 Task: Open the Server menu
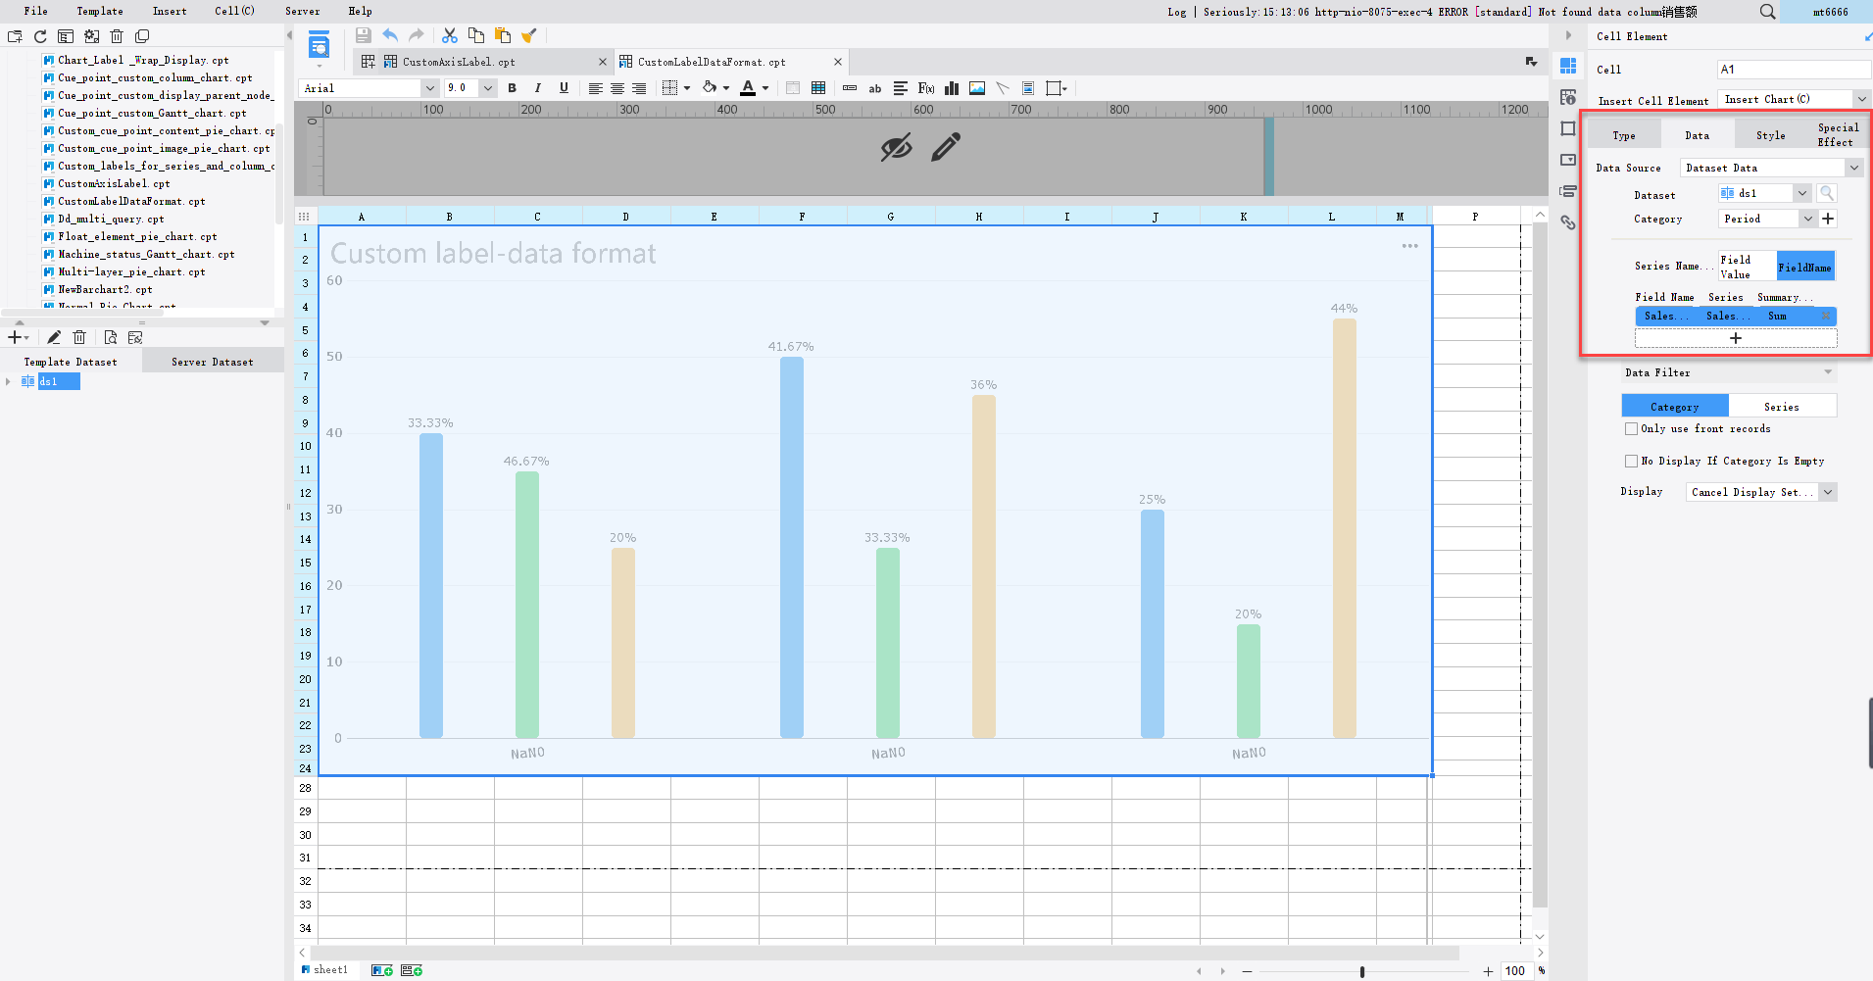tap(302, 11)
